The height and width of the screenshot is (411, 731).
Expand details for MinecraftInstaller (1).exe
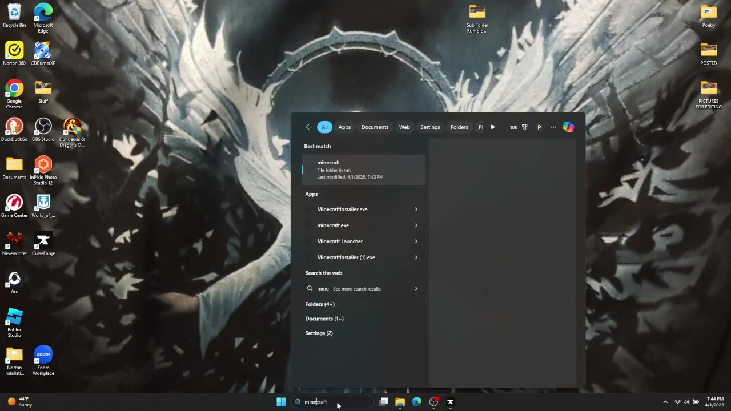pyautogui.click(x=416, y=257)
